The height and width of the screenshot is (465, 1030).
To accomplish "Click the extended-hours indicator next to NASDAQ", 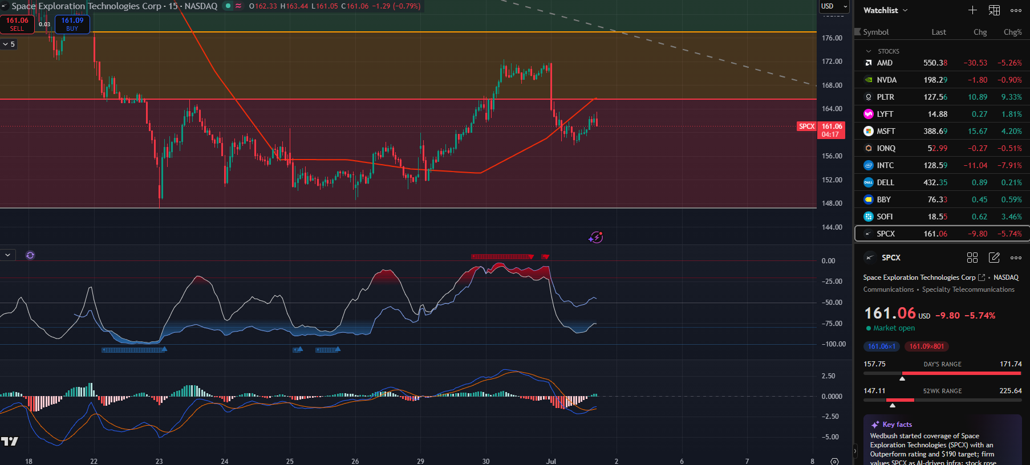I will (x=238, y=6).
